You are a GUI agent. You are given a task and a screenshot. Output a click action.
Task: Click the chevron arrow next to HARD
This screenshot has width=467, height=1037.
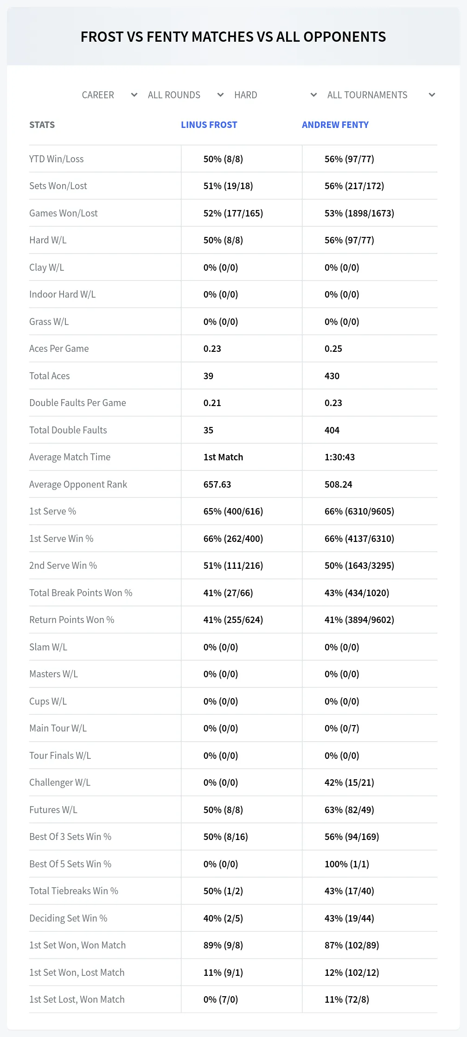click(x=314, y=95)
